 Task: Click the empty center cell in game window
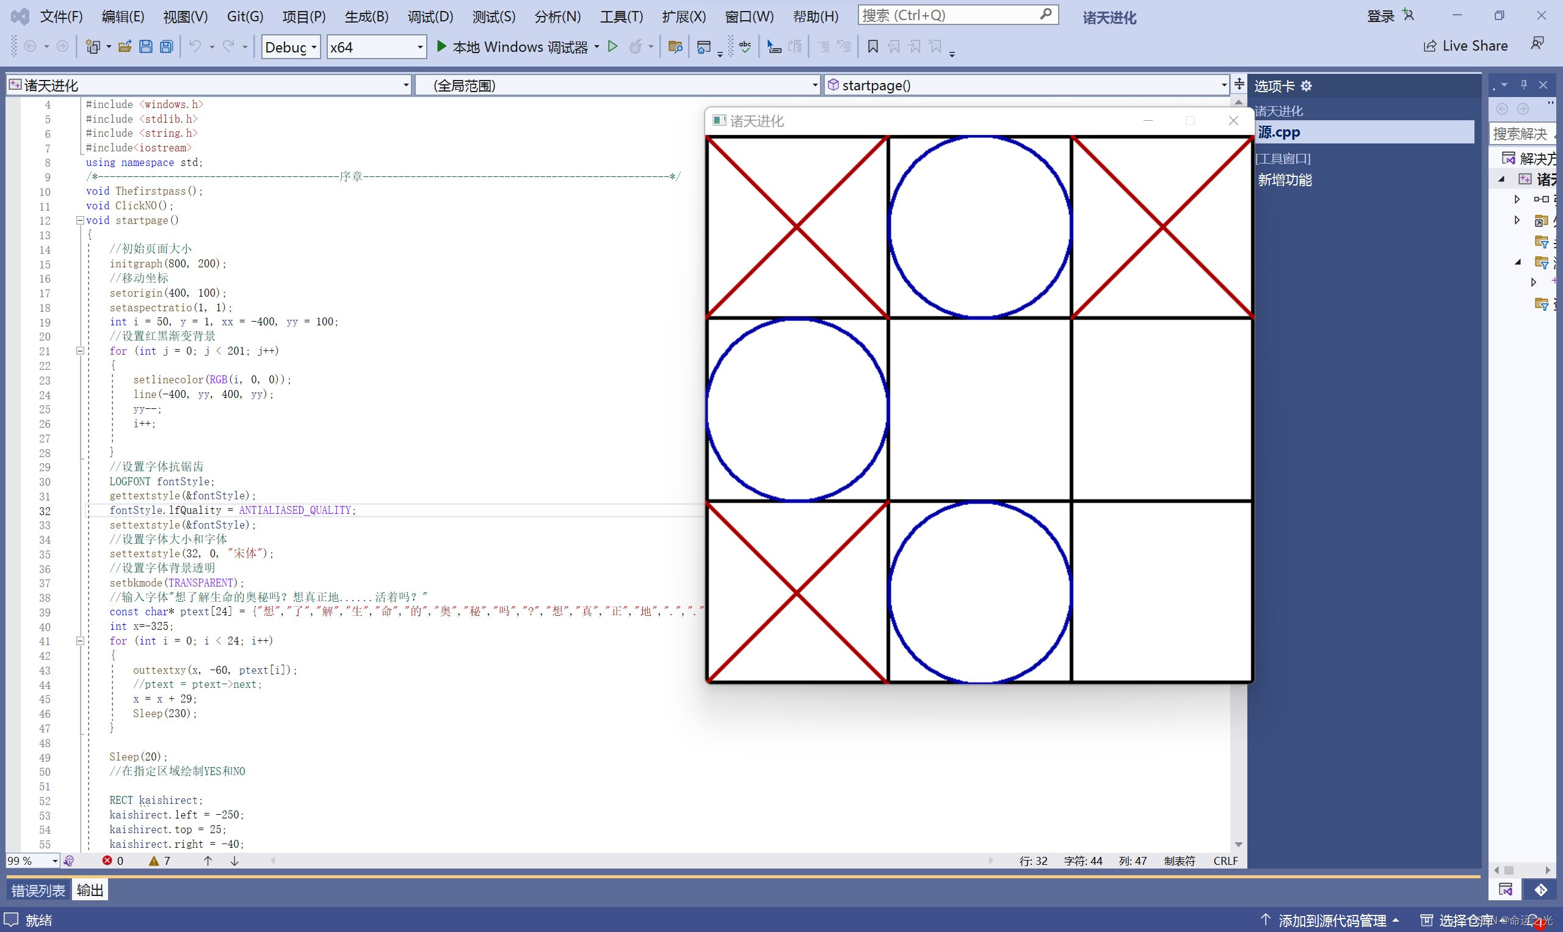coord(980,410)
